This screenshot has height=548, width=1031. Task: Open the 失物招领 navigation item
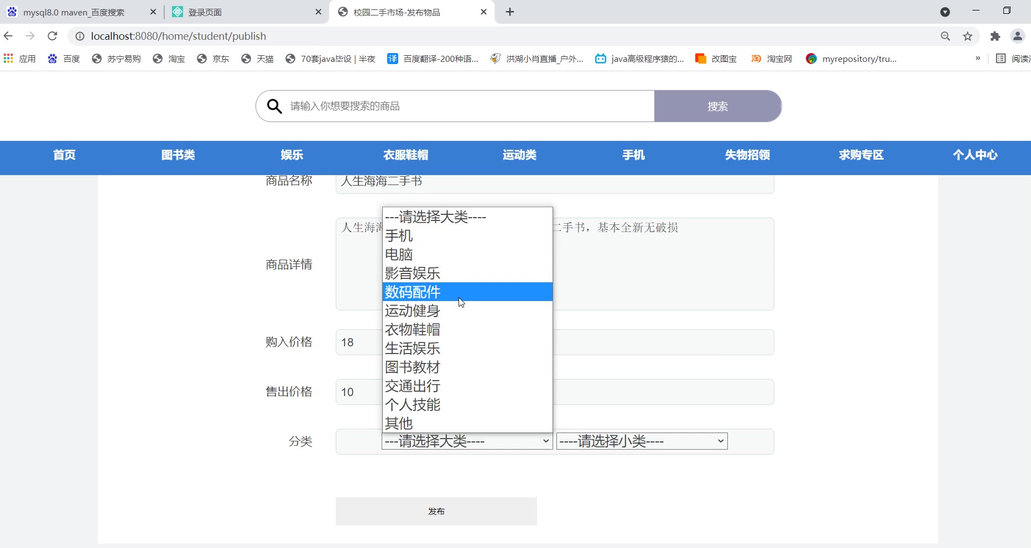click(748, 155)
